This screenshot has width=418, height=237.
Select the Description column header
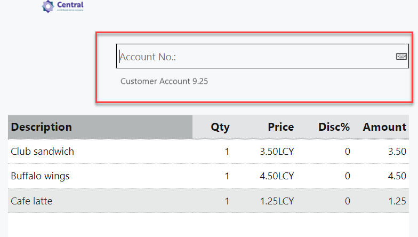click(x=41, y=127)
